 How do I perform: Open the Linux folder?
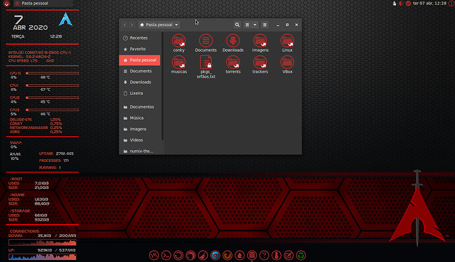click(288, 43)
